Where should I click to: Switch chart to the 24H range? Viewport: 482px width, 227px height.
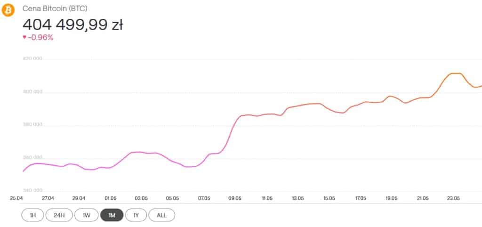point(59,215)
